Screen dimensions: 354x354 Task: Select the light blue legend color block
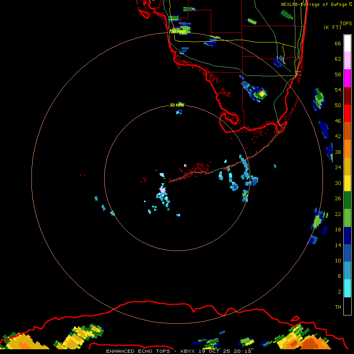tap(347, 271)
